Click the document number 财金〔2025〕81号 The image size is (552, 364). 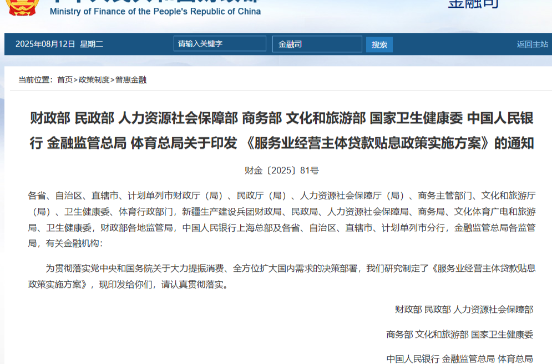point(282,171)
